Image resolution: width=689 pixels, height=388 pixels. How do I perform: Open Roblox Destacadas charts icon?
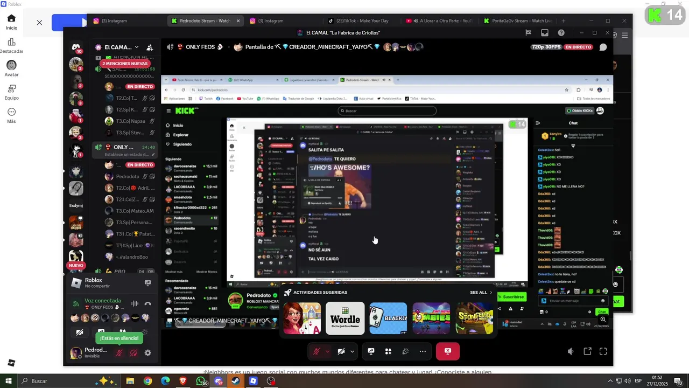point(11,45)
